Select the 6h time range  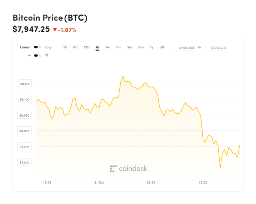coord(75,47)
